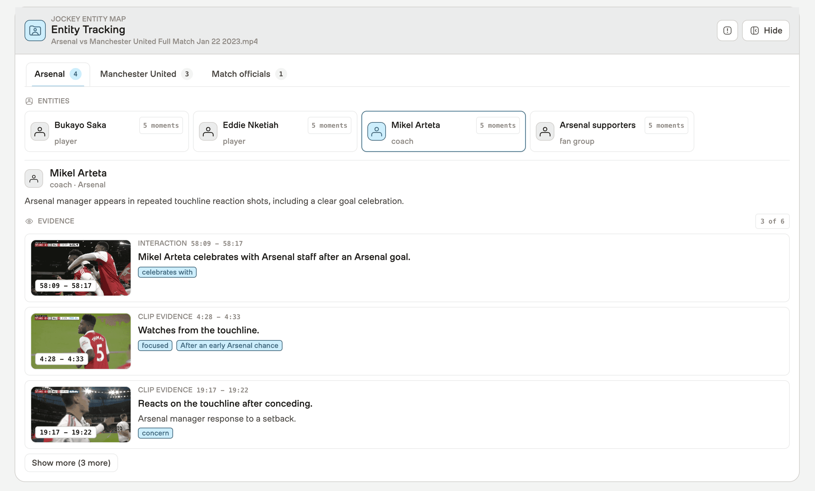Click 'Mikel Arteta celebrates with Arsenal staff' title
This screenshot has height=491, width=815.
(274, 257)
